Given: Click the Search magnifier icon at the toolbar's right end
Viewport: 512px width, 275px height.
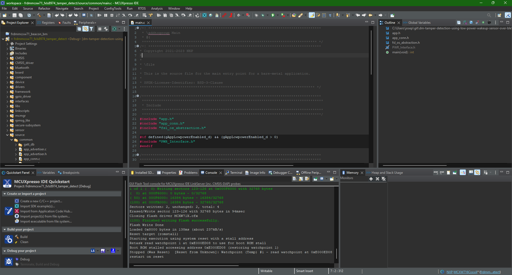Looking at the screenshot, I should tap(489, 15).
